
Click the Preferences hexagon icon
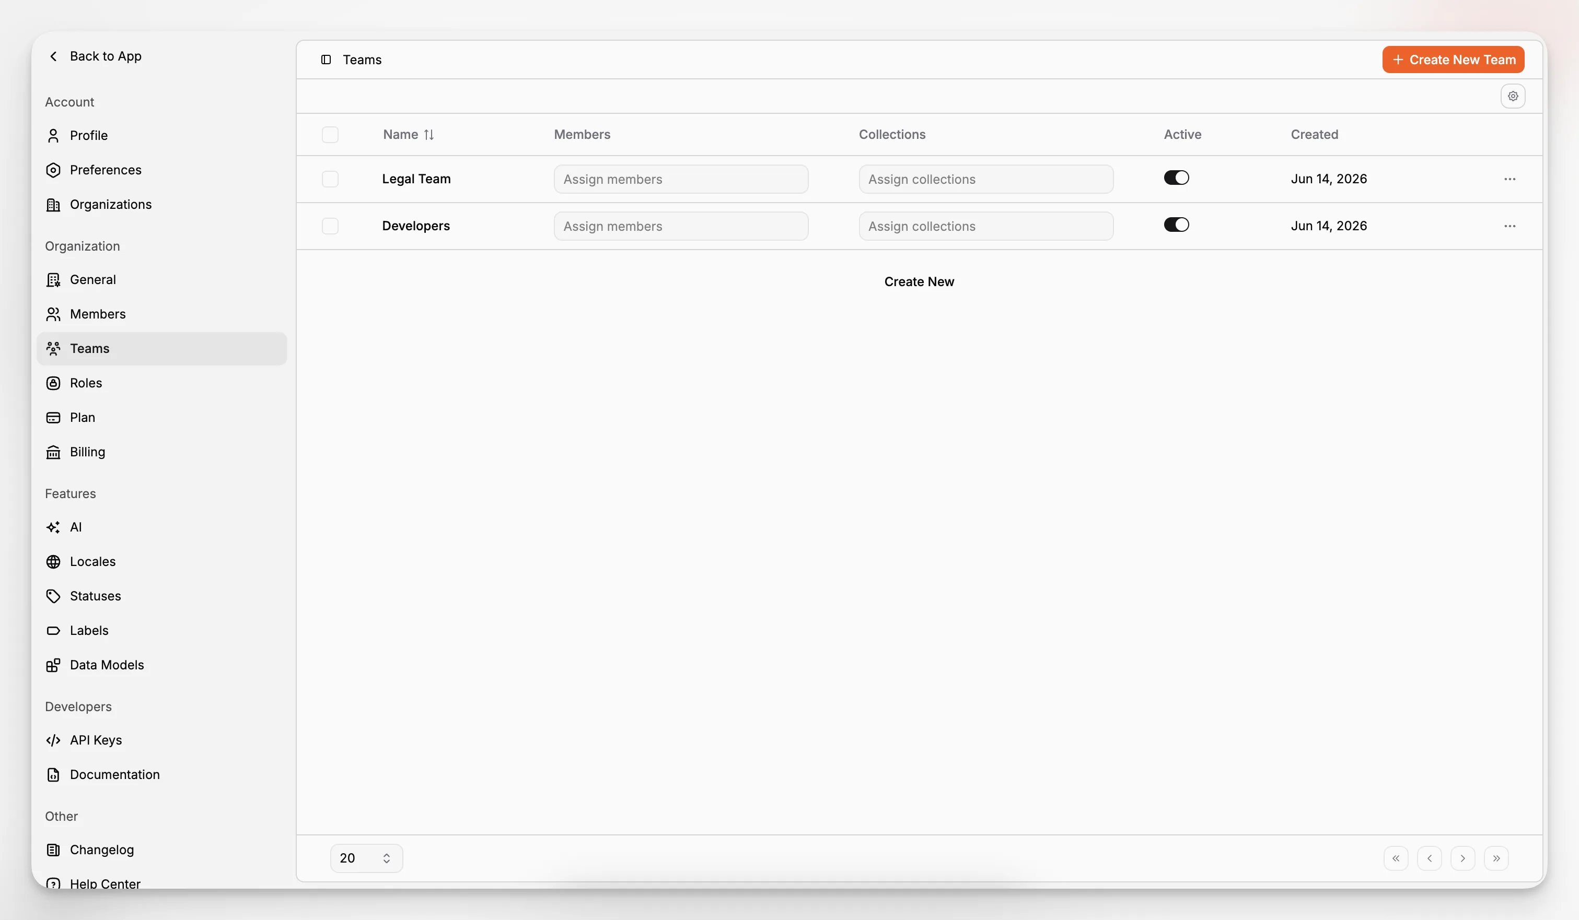click(x=53, y=170)
